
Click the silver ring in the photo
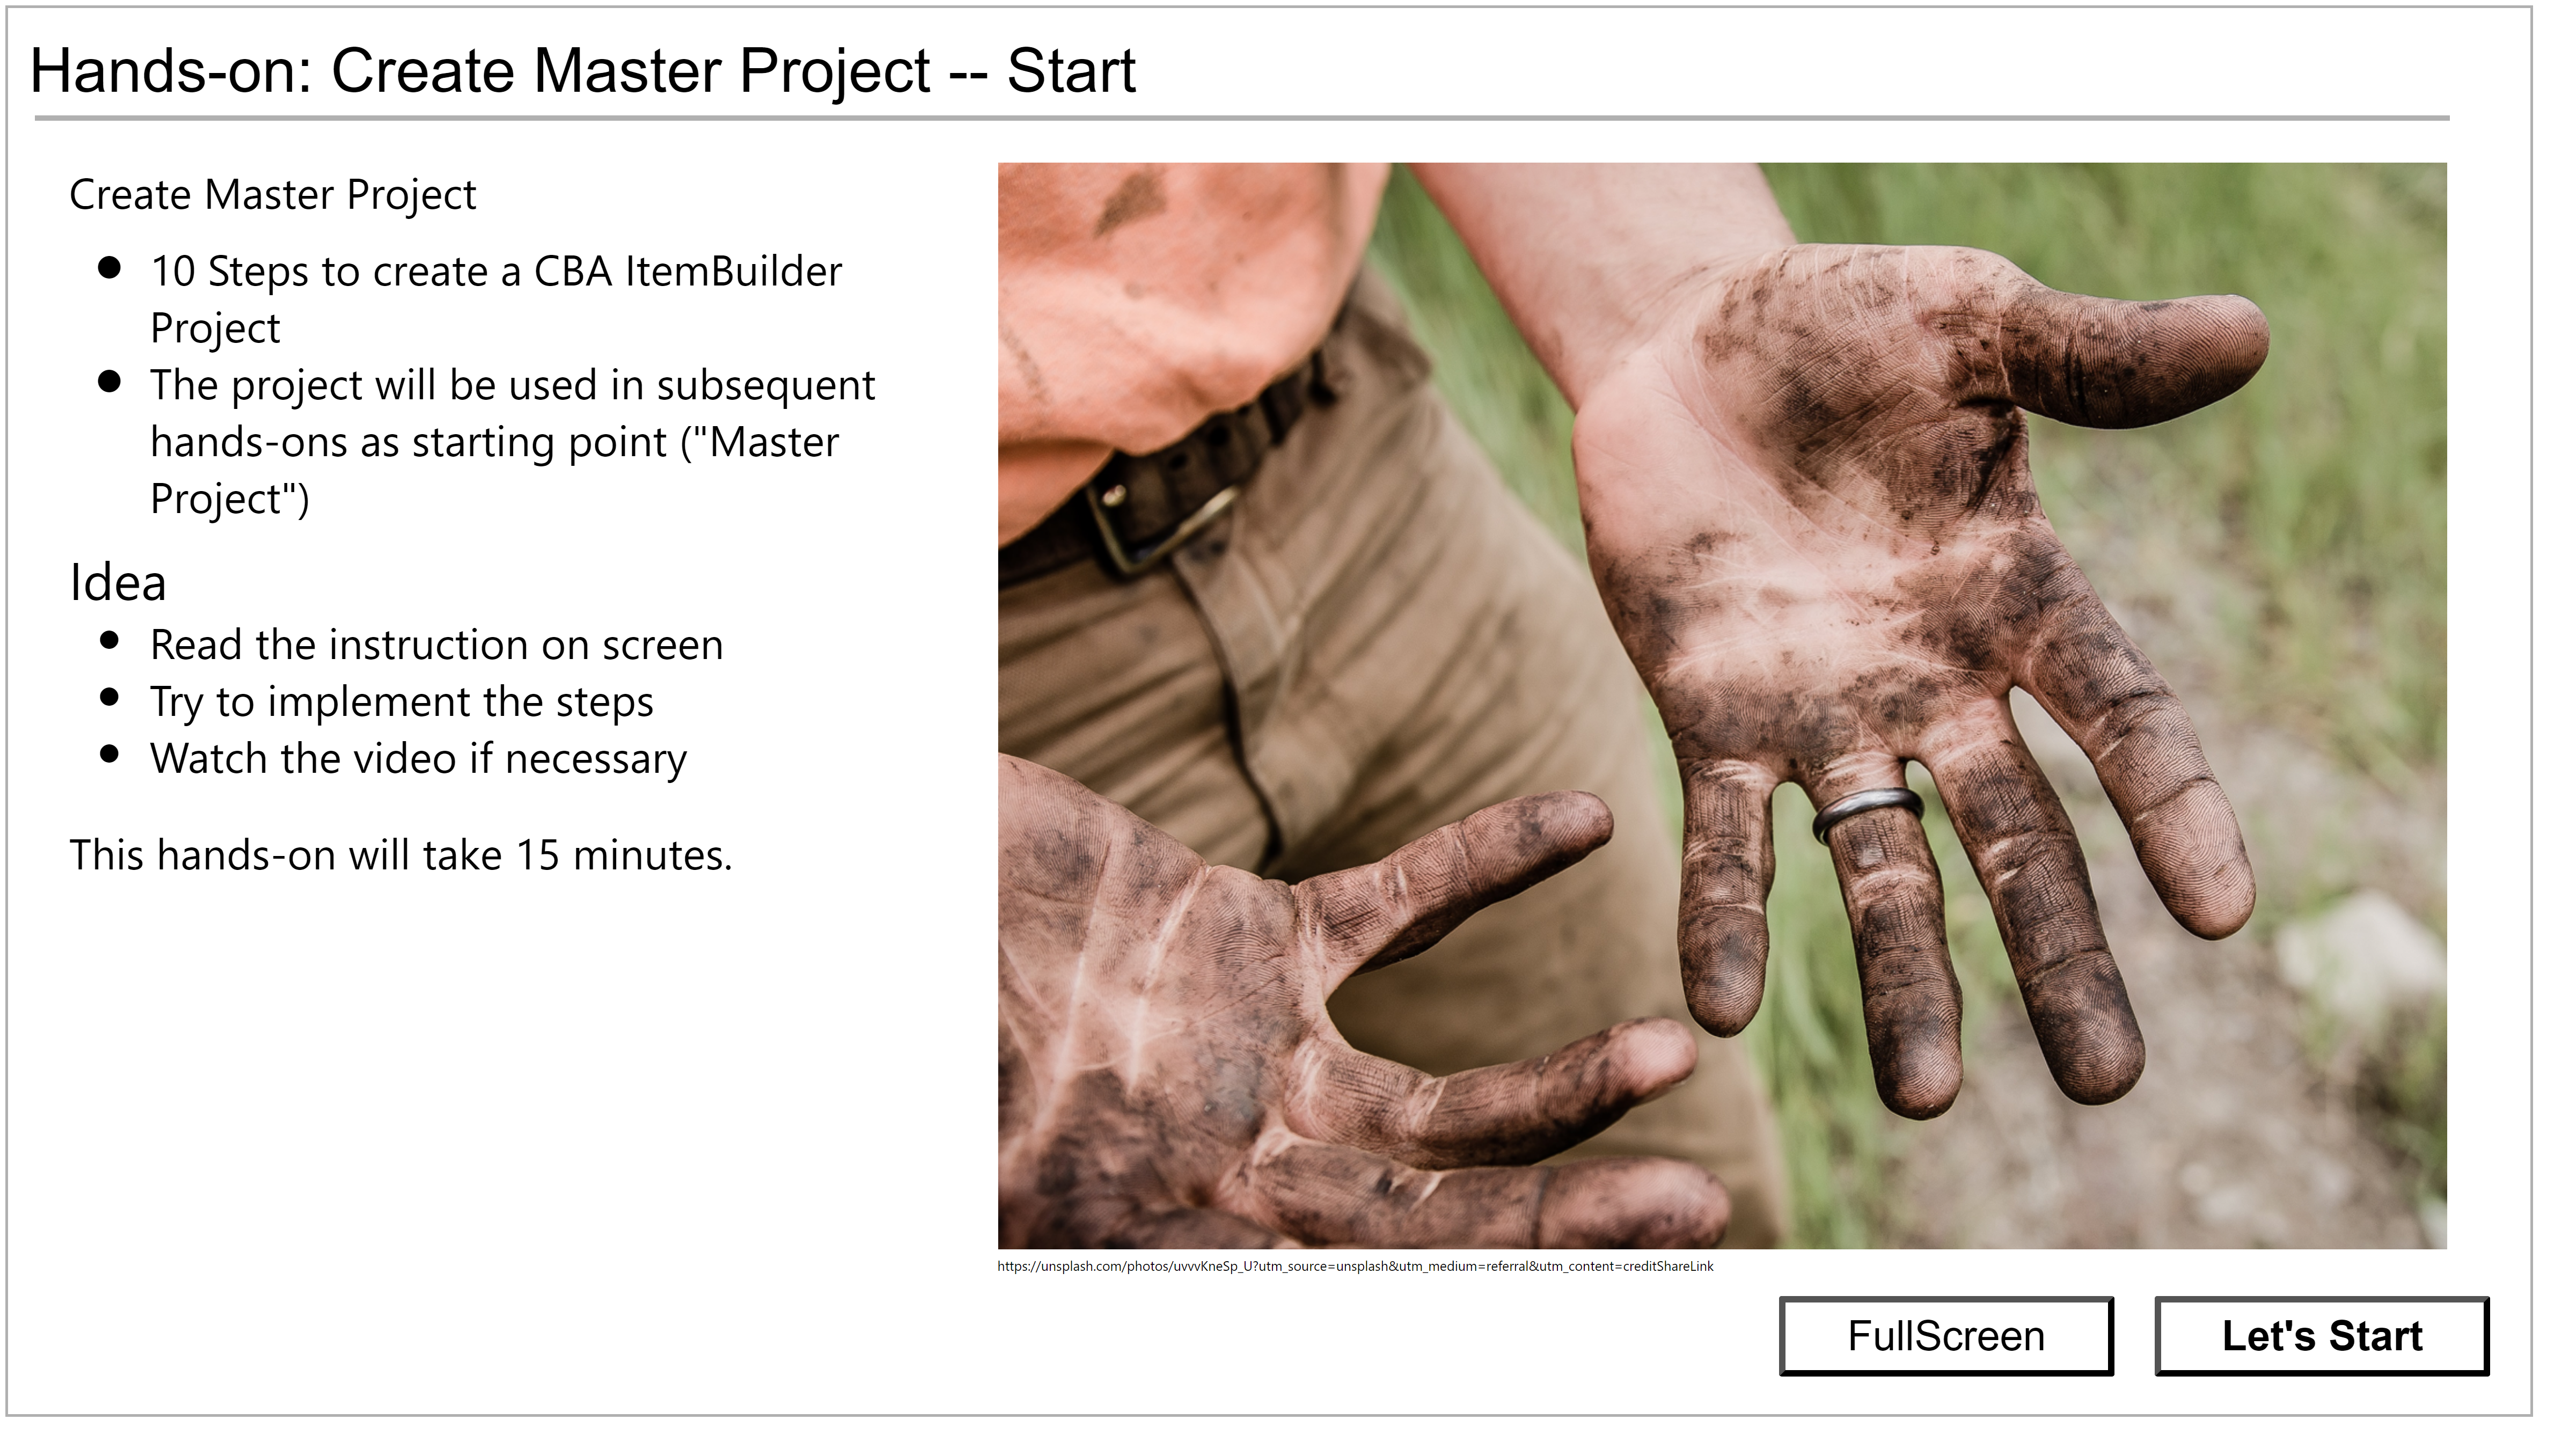pos(1866,810)
